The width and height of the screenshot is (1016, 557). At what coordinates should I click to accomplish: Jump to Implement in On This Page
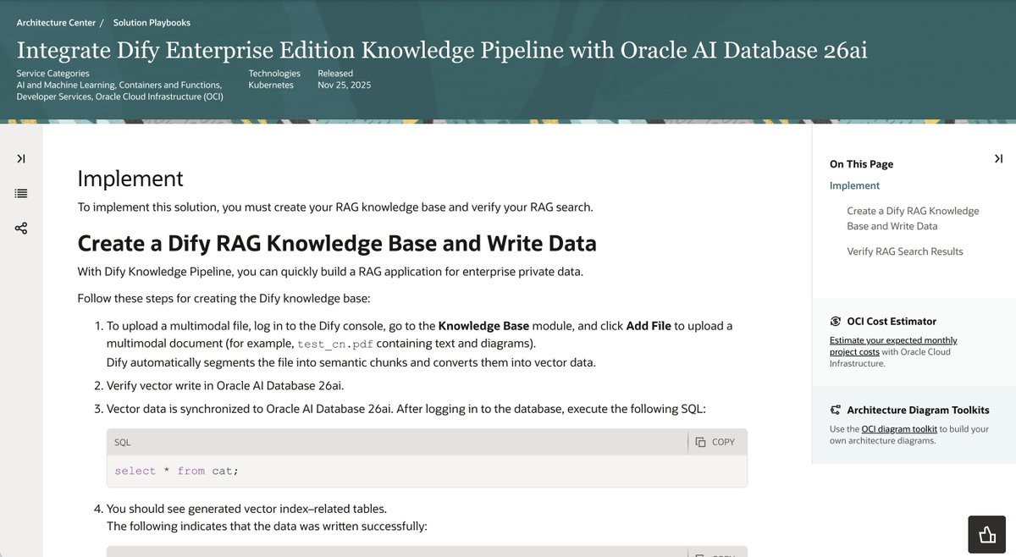pos(854,185)
